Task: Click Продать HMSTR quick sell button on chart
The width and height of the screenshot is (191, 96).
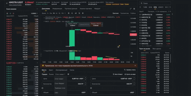Action: point(96,25)
